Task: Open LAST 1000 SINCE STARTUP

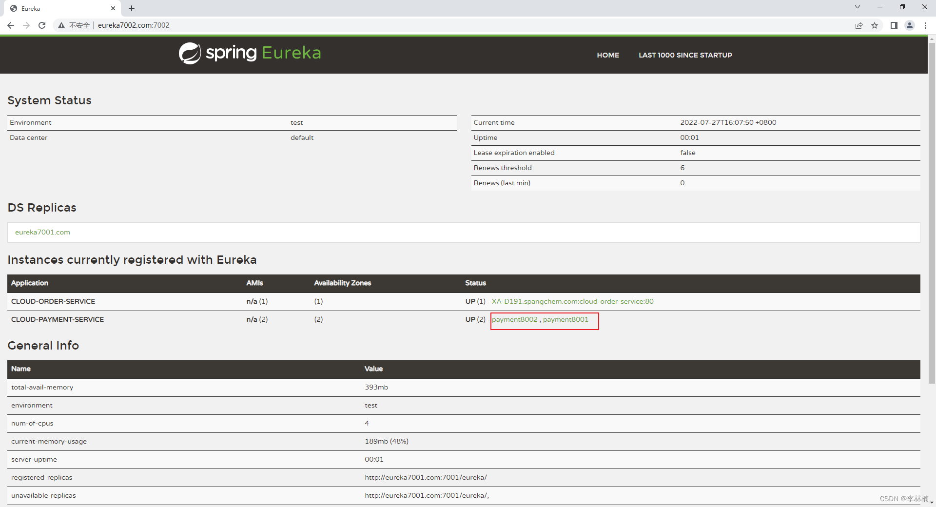Action: pos(685,55)
